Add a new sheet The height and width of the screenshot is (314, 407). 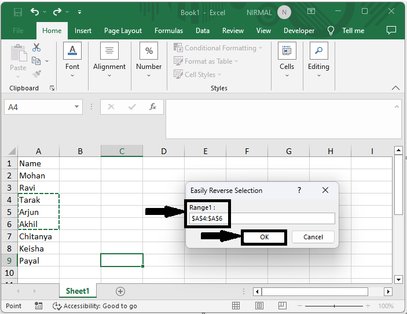tap(120, 291)
